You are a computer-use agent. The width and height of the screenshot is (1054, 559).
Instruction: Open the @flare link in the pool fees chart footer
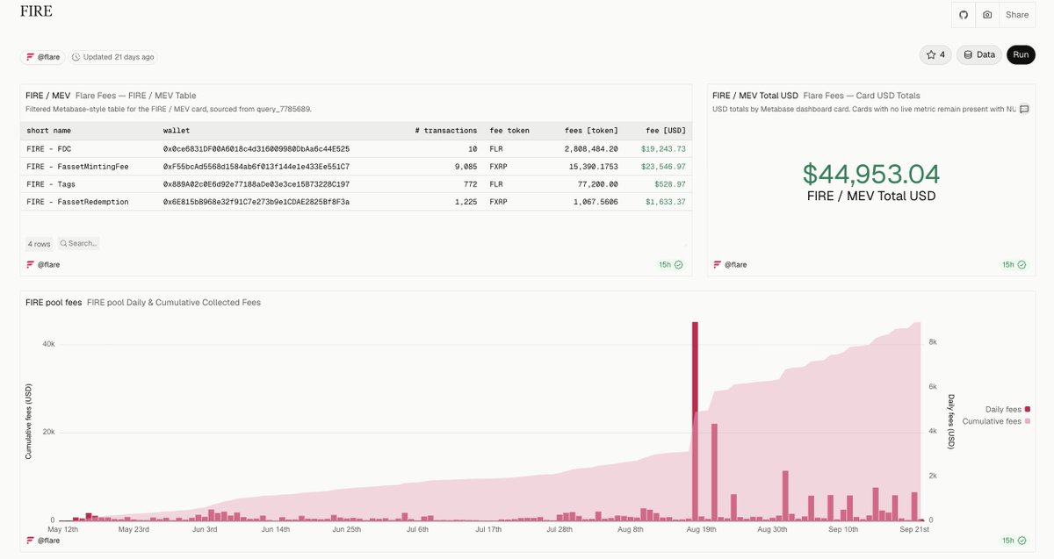[43, 540]
